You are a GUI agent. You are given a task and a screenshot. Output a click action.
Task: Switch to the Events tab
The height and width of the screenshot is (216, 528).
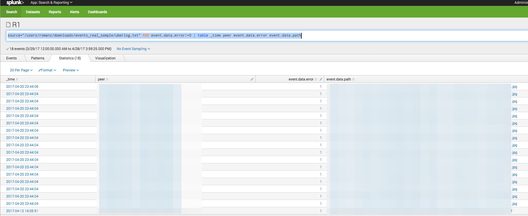point(11,58)
